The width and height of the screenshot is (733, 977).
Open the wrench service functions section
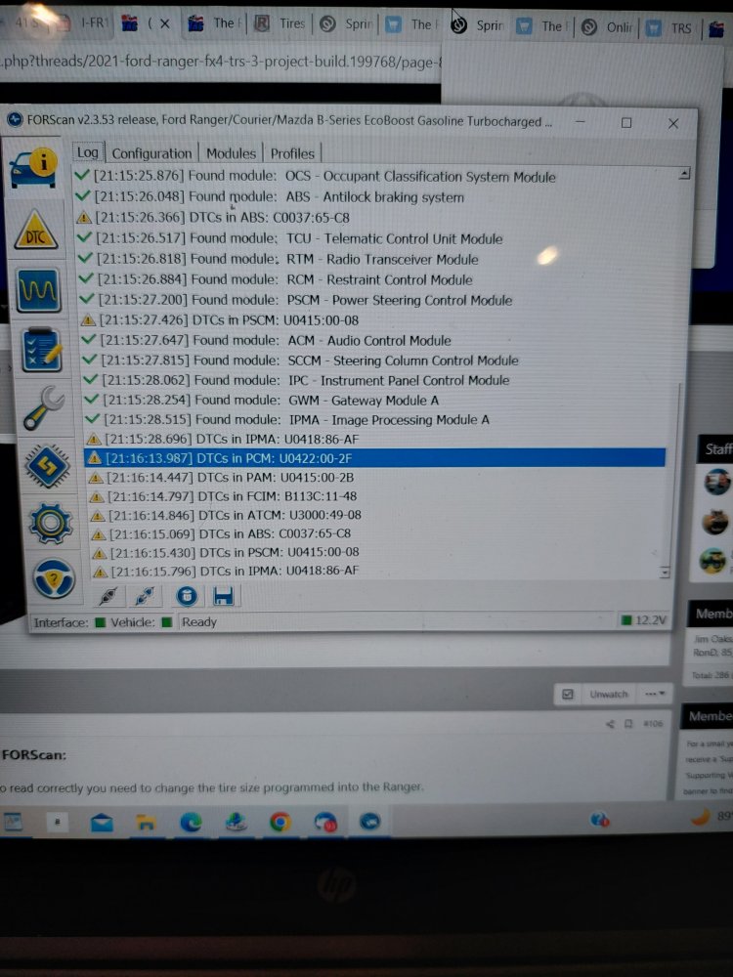(x=44, y=408)
